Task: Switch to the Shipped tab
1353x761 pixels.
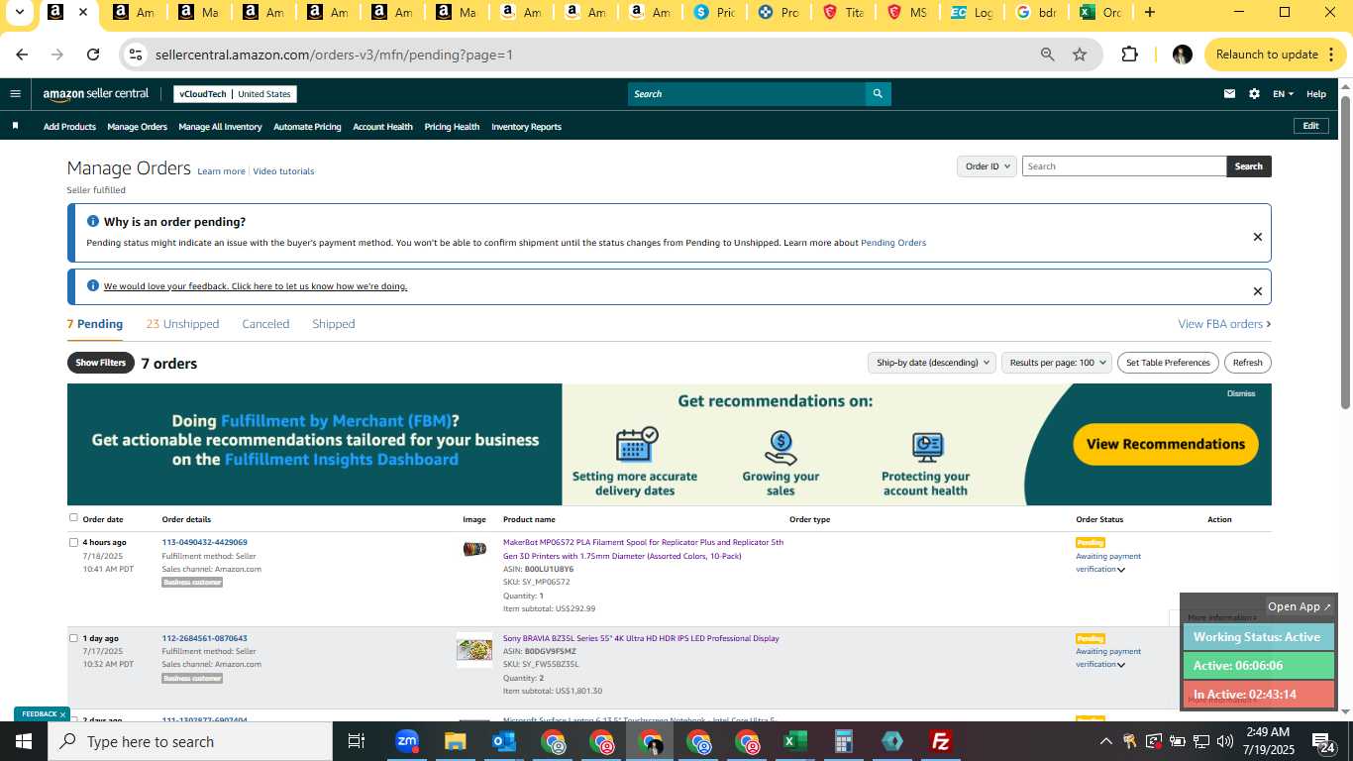Action: (333, 324)
